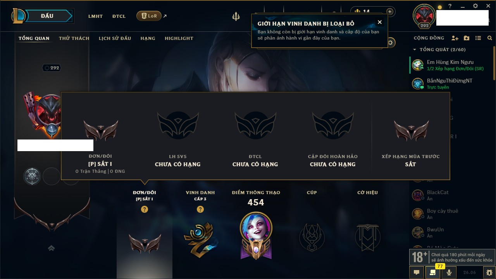The height and width of the screenshot is (279, 496).
Task: Close the Giới hạn vinh danh notification
Action: [380, 22]
